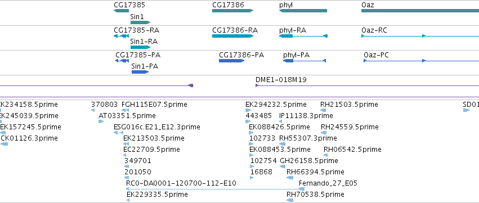Select the EK088426.5prime label
This screenshot has height=203, width=479.
pos(280,127)
